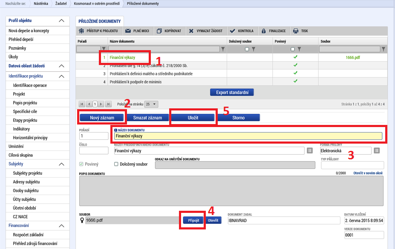Screen dimensions: 395x249
Task: Open filter icon for Povinný column
Action: [x=299, y=49]
